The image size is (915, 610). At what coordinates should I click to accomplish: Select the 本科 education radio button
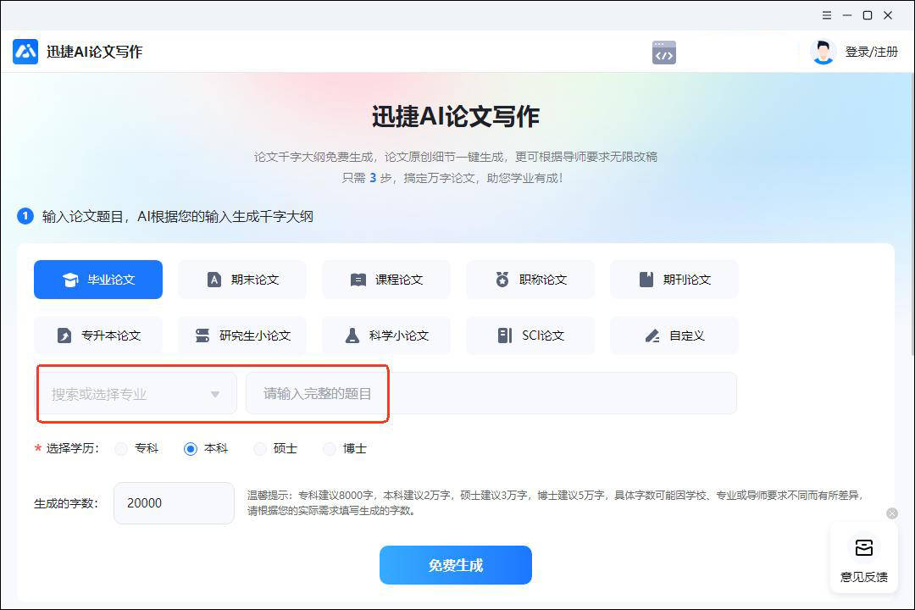click(x=191, y=449)
